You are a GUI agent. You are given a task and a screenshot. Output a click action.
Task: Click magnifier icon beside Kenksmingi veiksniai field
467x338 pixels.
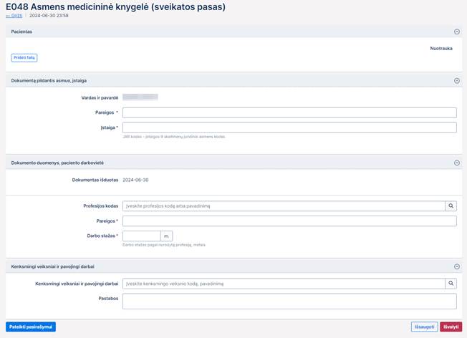pyautogui.click(x=451, y=284)
